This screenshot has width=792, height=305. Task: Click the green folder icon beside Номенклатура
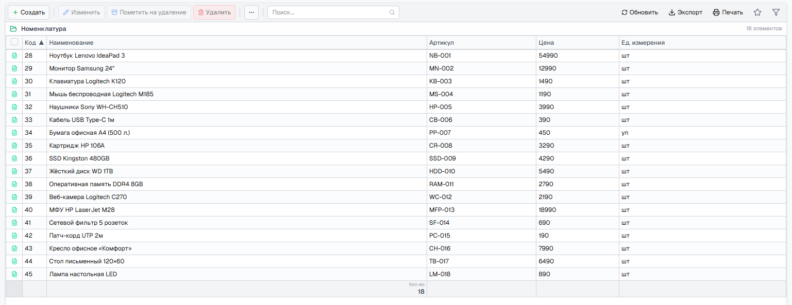pyautogui.click(x=13, y=29)
